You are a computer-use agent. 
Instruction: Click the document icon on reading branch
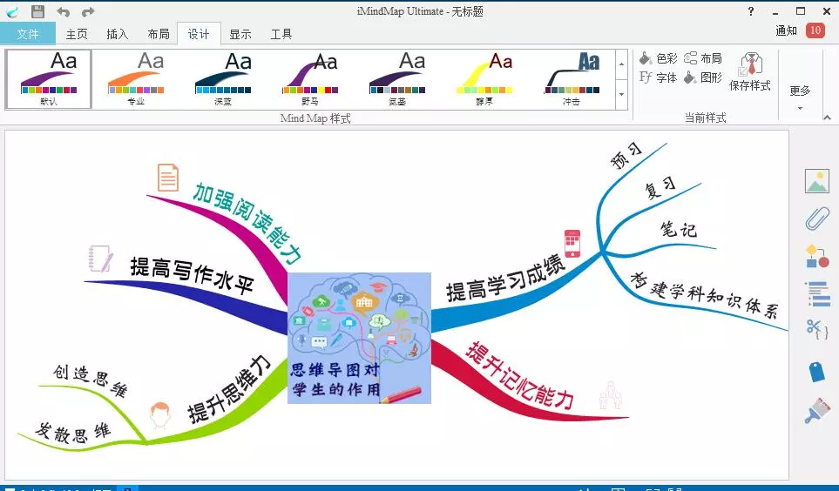(168, 177)
